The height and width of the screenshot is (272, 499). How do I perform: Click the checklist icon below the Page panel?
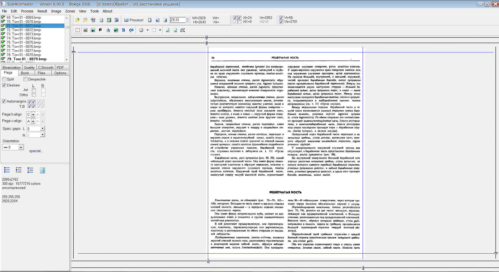(x=43, y=170)
